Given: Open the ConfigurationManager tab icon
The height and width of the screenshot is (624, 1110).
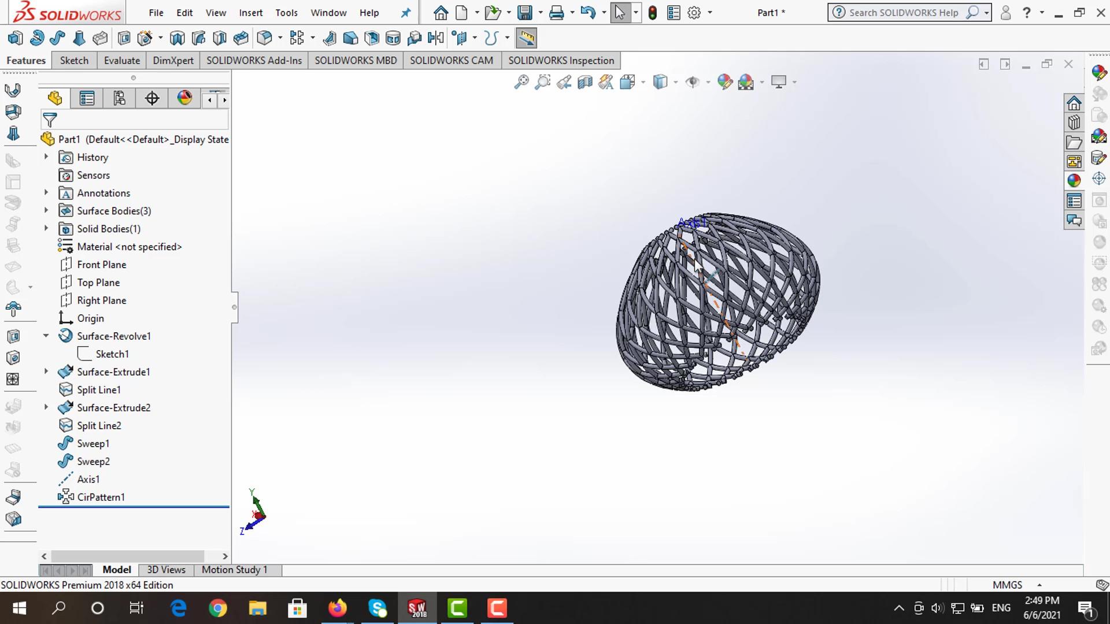Looking at the screenshot, I should point(119,99).
